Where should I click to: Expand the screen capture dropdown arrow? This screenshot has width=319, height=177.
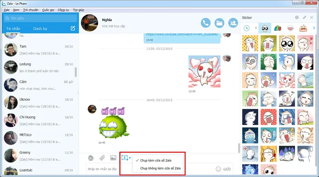point(130,158)
